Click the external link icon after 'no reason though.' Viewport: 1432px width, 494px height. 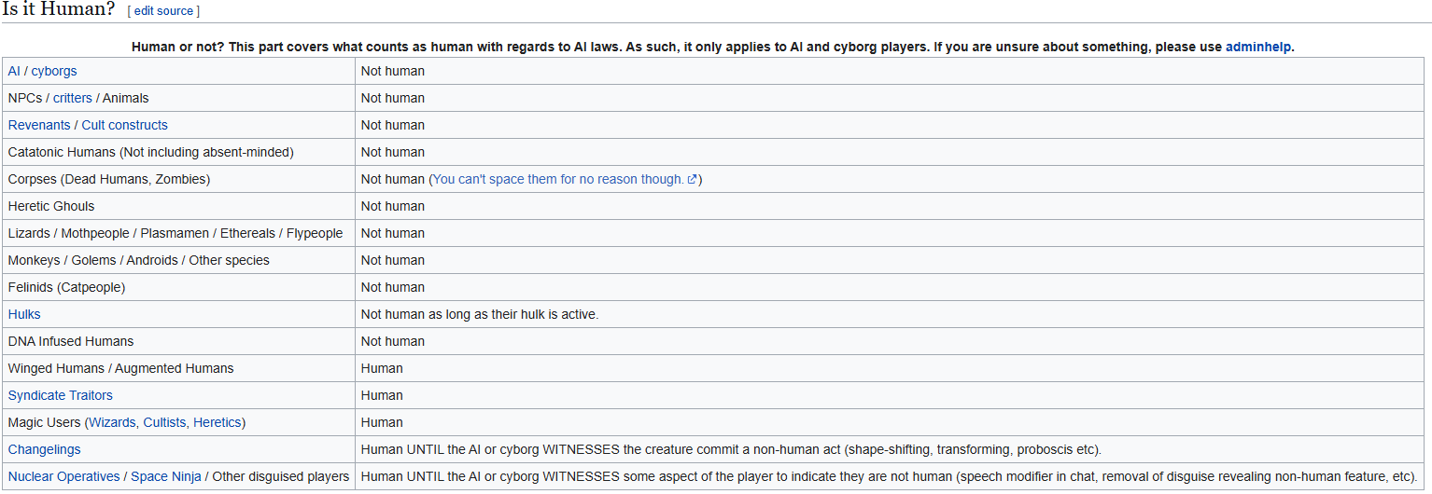[x=692, y=179]
